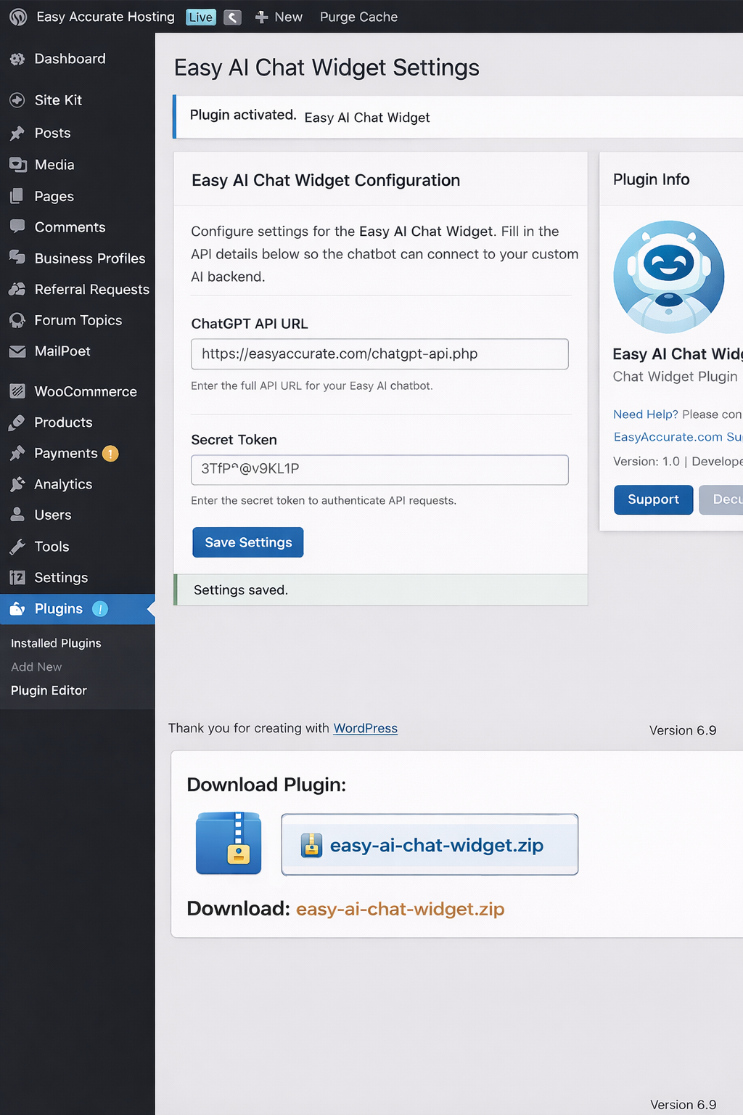Click the Need Help? text
Screen dimensions: 743x1115
click(x=645, y=414)
